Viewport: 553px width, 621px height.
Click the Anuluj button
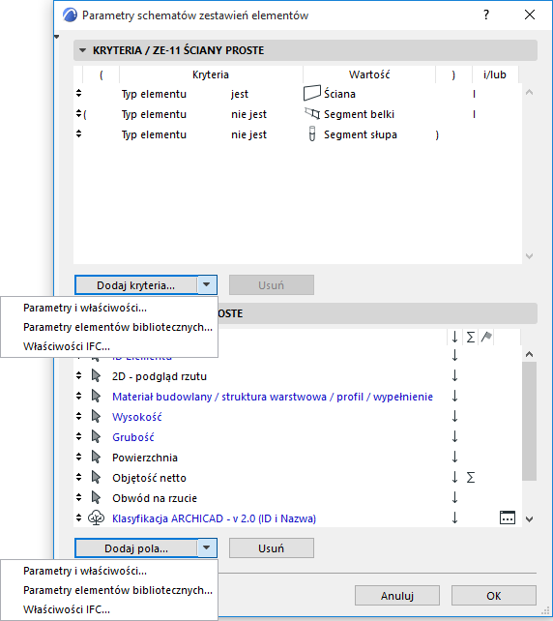point(397,595)
